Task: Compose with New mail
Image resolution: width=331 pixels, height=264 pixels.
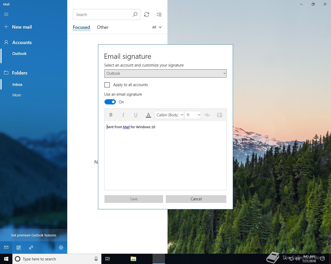Action: [18, 27]
